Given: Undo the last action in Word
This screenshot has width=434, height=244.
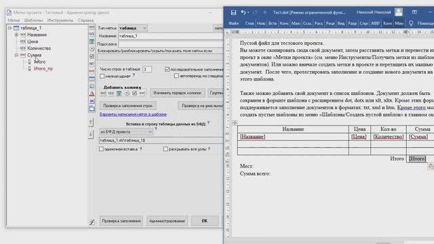Looking at the screenshot, I should 243,12.
